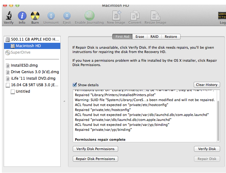
Task: Open the Info toolbar icon
Action: (22, 16)
